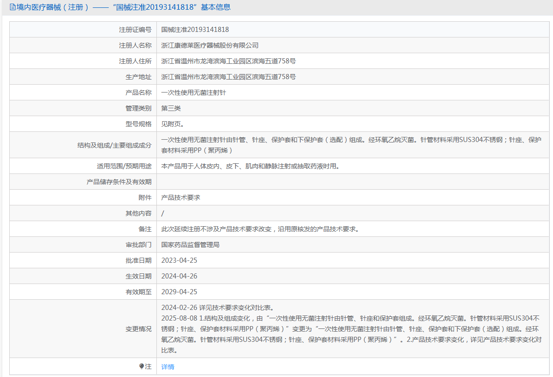553x377 pixels.
Task: Open the 详情 link
Action: coord(168,367)
